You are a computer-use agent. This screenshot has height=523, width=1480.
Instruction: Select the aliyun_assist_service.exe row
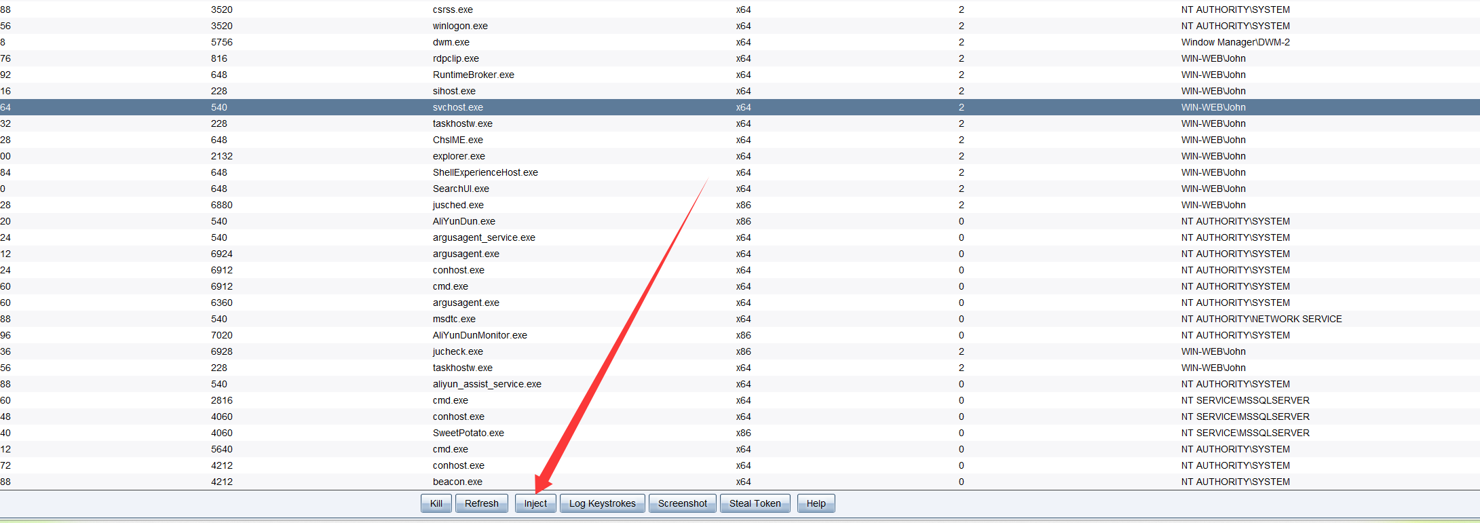click(x=487, y=384)
